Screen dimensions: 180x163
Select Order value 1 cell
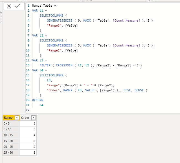pos(28,152)
